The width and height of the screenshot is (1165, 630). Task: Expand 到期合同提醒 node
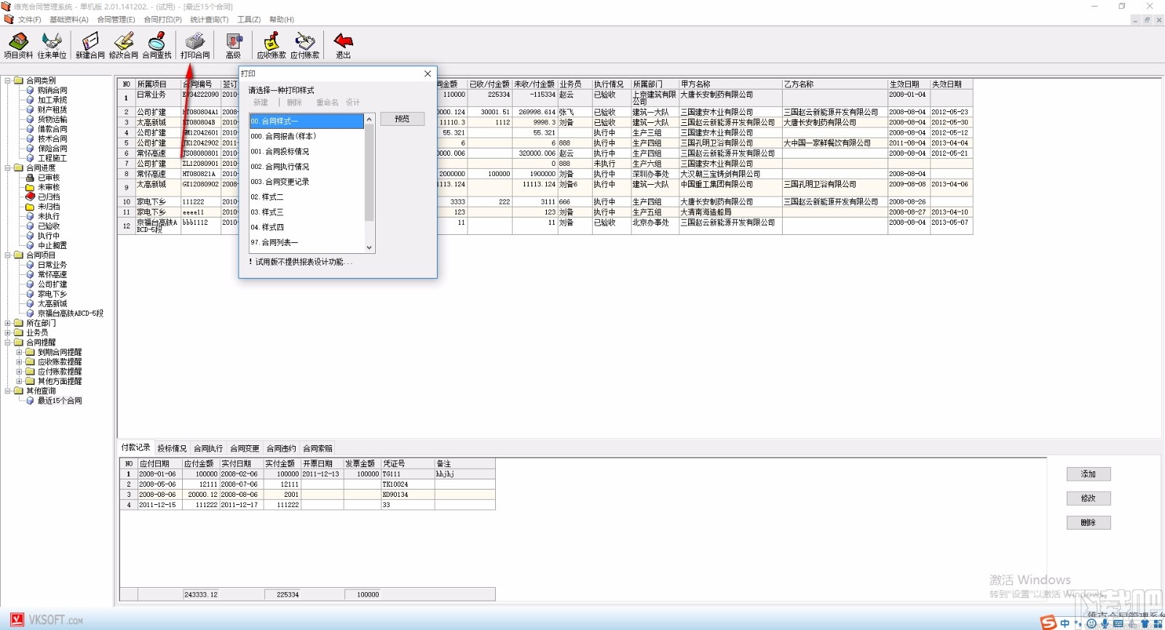[x=20, y=352]
